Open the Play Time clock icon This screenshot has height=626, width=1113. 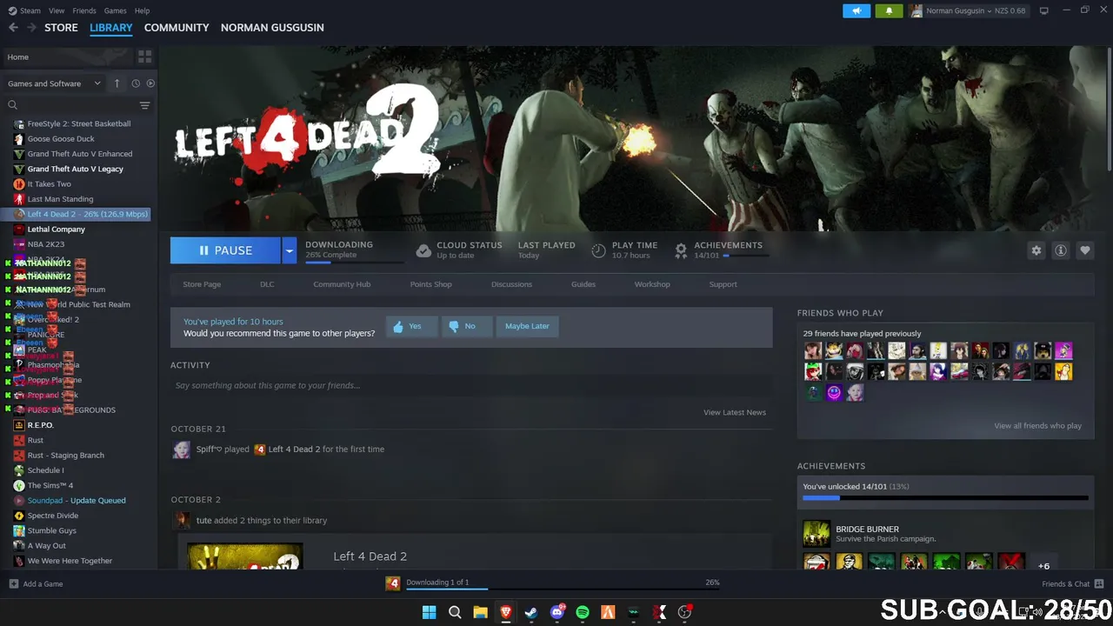click(598, 250)
